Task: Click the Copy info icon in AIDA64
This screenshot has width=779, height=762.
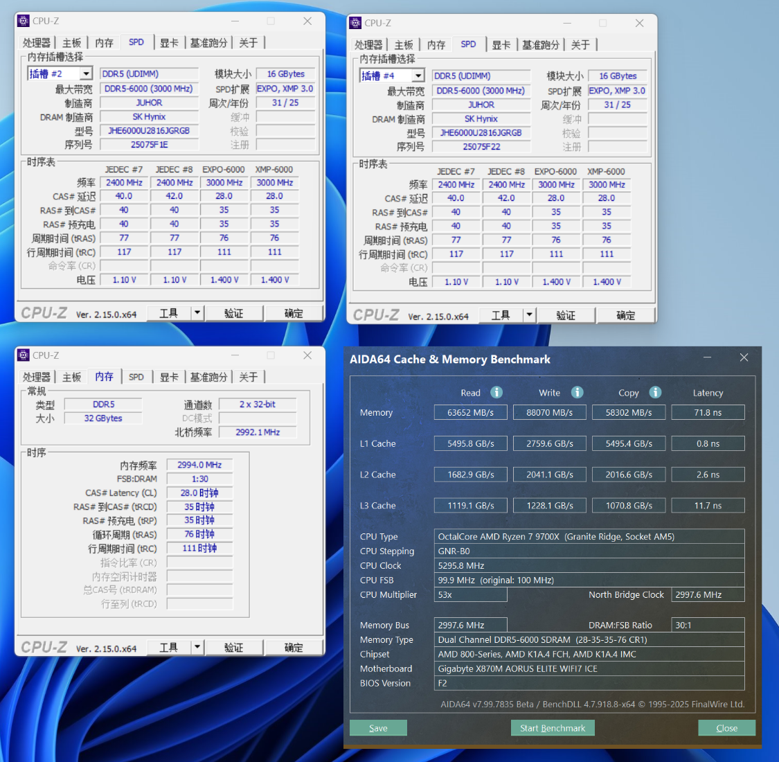Action: (655, 392)
